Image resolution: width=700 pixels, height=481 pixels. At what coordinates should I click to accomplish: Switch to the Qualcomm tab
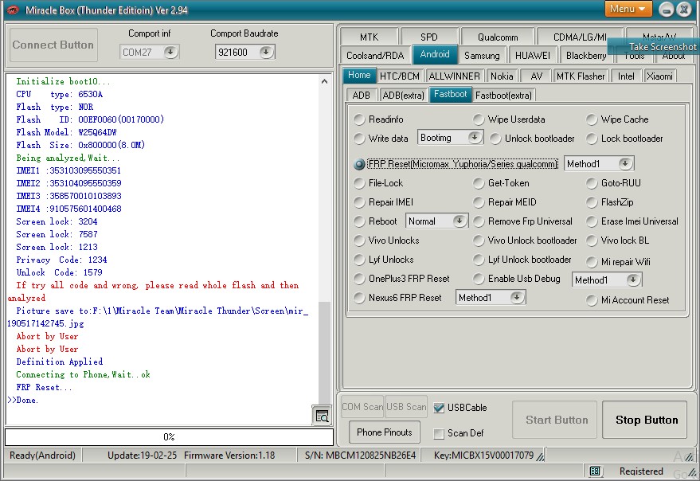coord(497,37)
